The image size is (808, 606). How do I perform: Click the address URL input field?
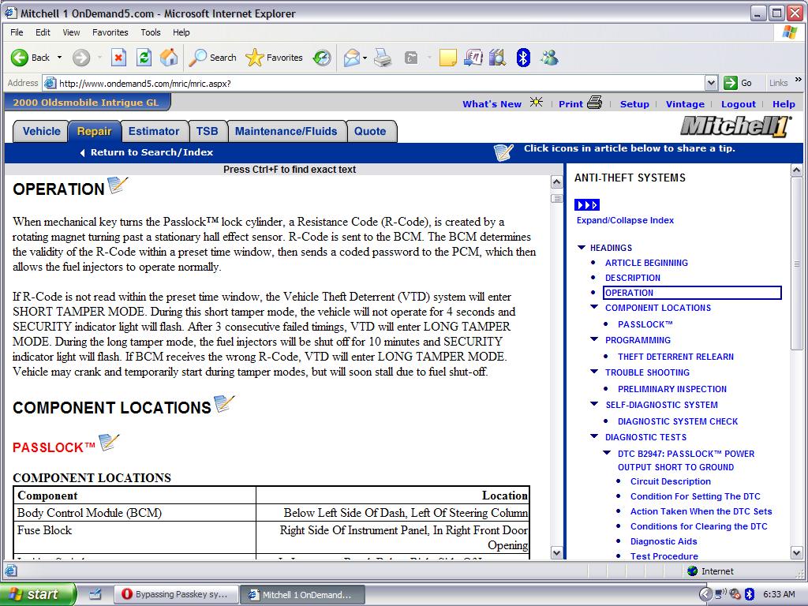pos(381,83)
